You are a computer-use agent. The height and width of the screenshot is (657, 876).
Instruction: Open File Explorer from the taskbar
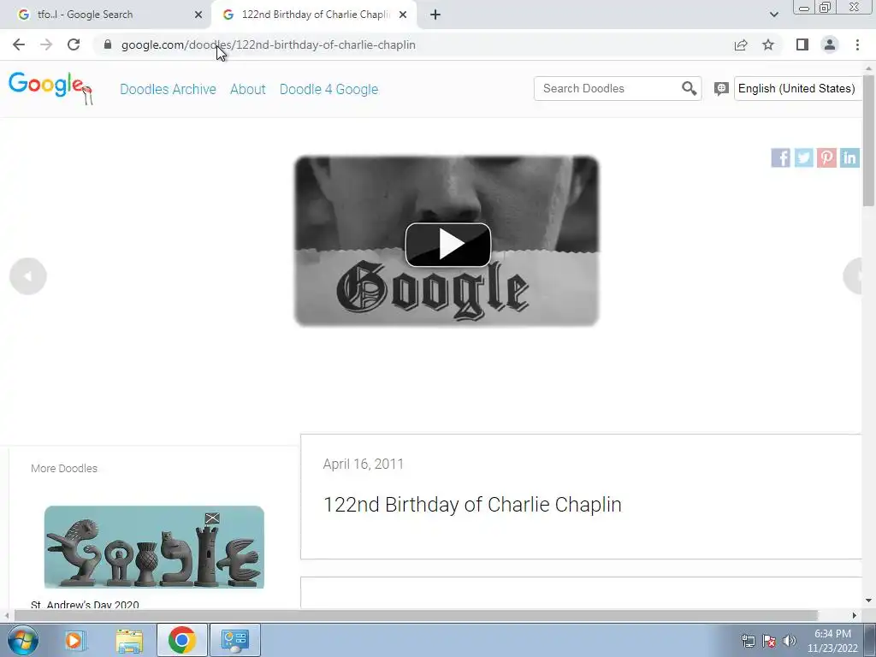click(130, 640)
